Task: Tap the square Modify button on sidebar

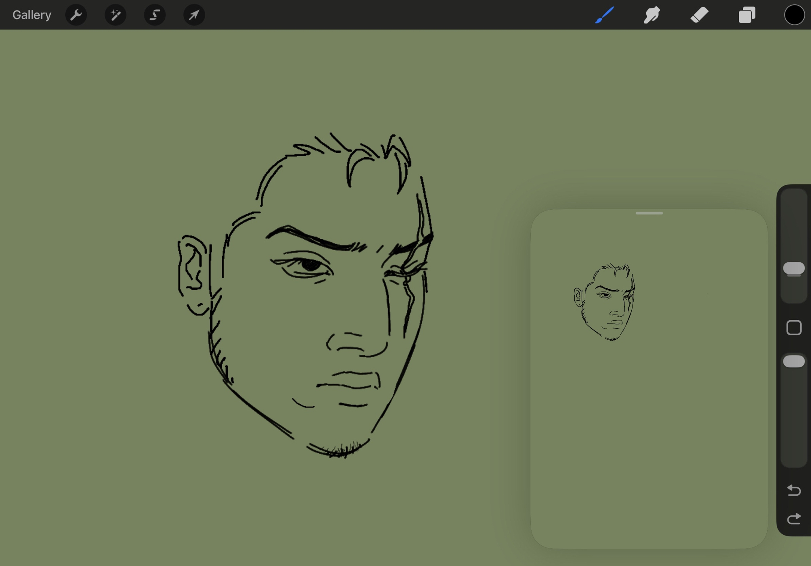Action: point(794,328)
